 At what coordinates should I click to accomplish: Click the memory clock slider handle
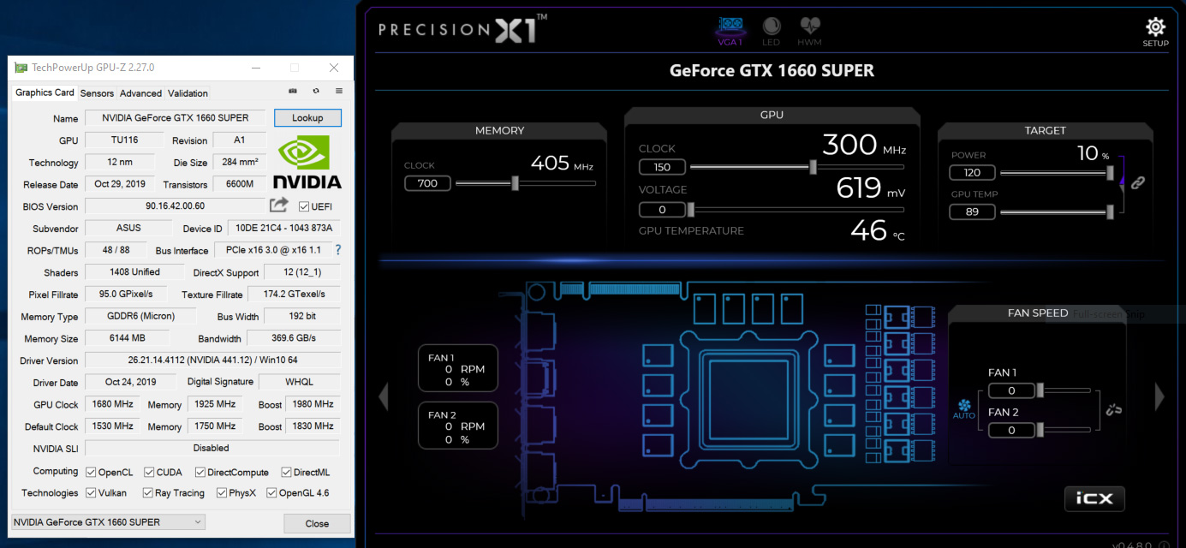pyautogui.click(x=515, y=182)
